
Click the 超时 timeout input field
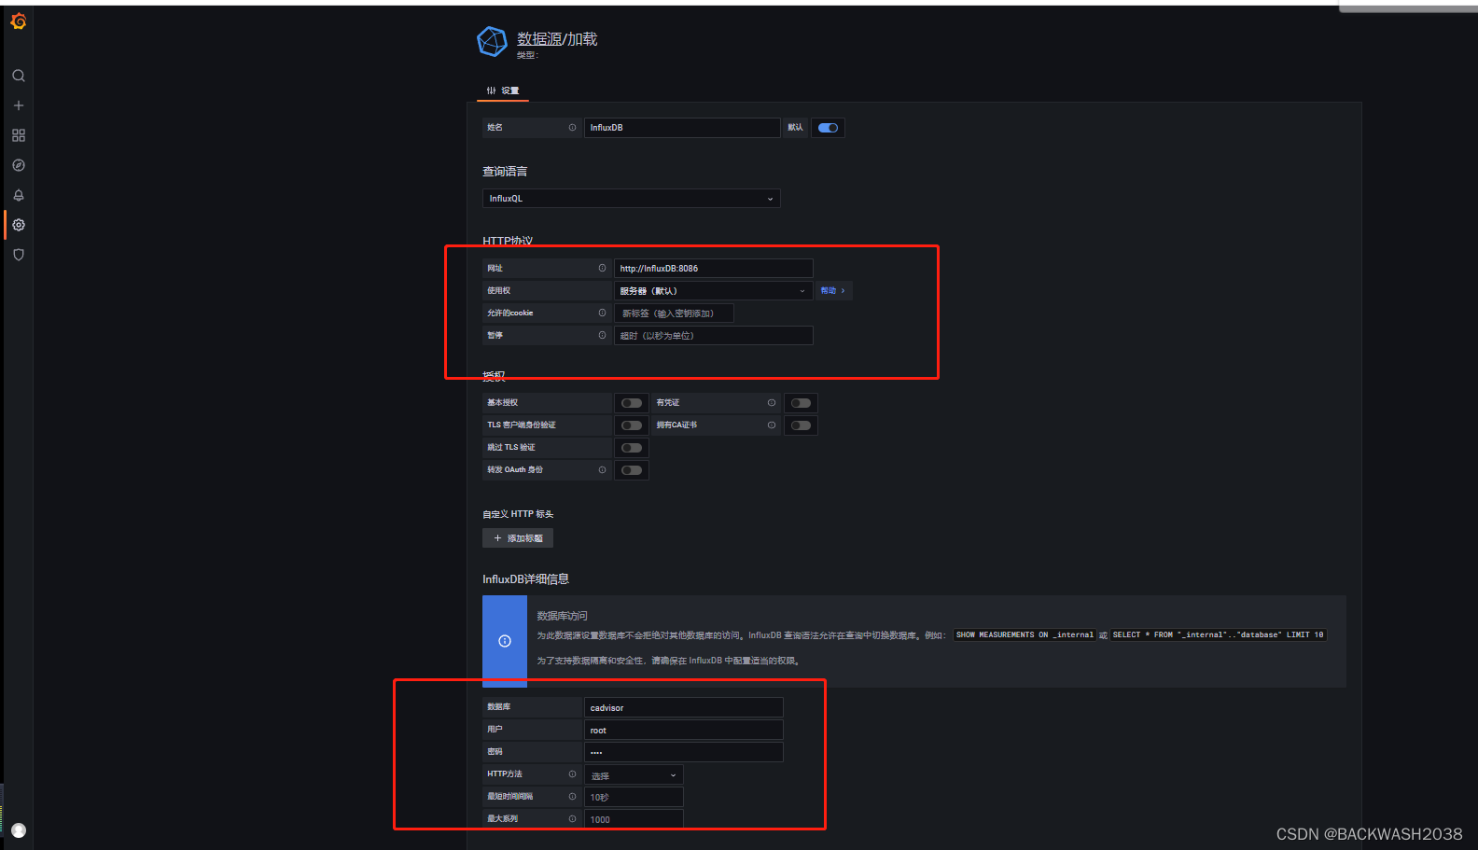point(713,336)
